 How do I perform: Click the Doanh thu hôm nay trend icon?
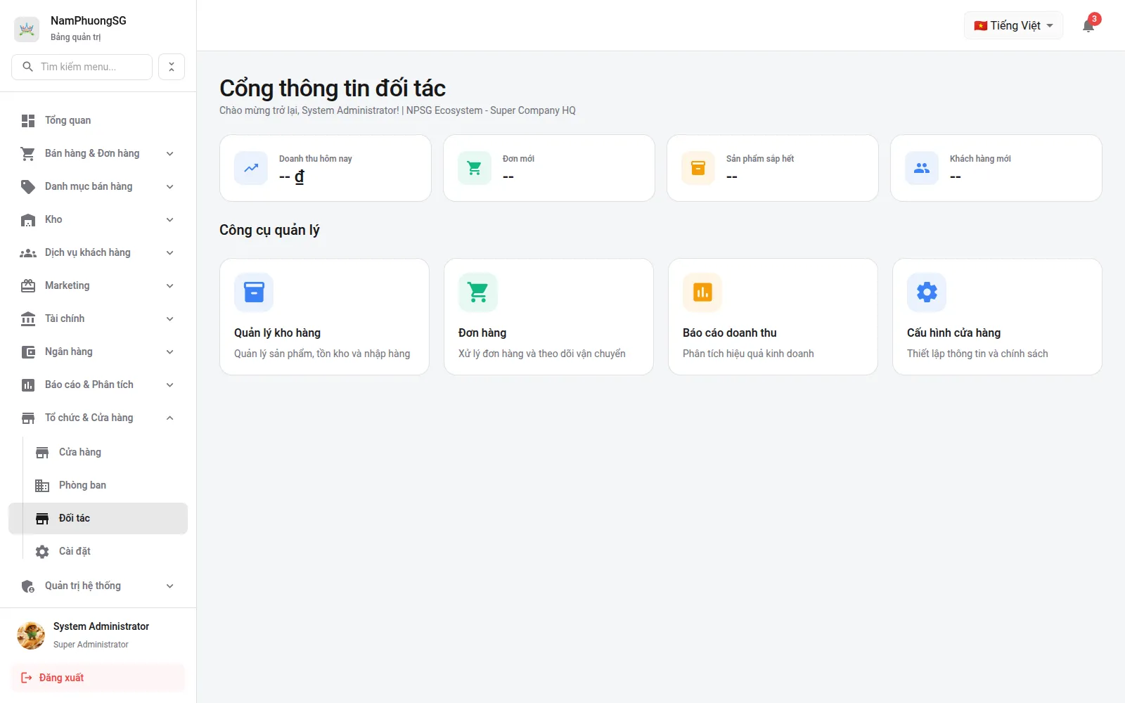pos(251,168)
